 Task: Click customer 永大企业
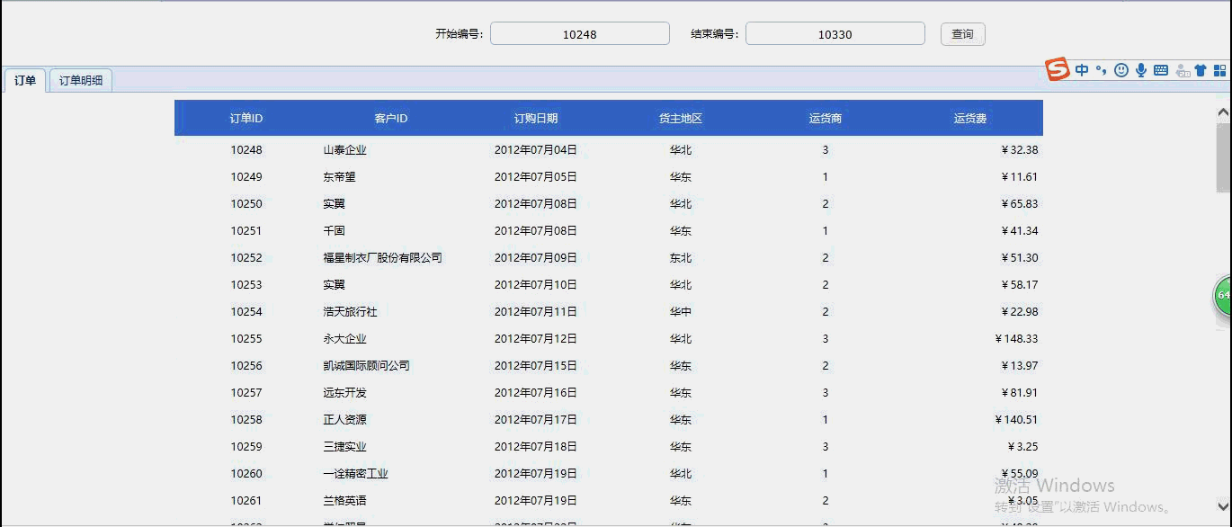pyautogui.click(x=345, y=339)
